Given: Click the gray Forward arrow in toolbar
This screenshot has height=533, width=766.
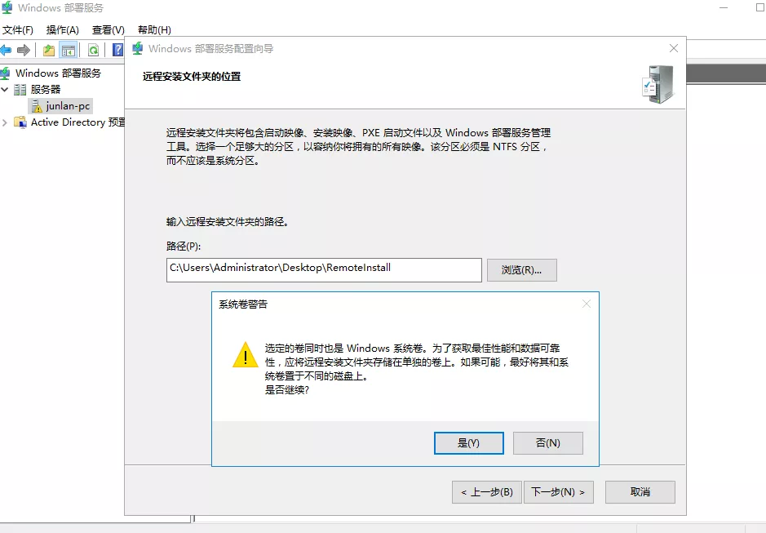Looking at the screenshot, I should click(23, 50).
